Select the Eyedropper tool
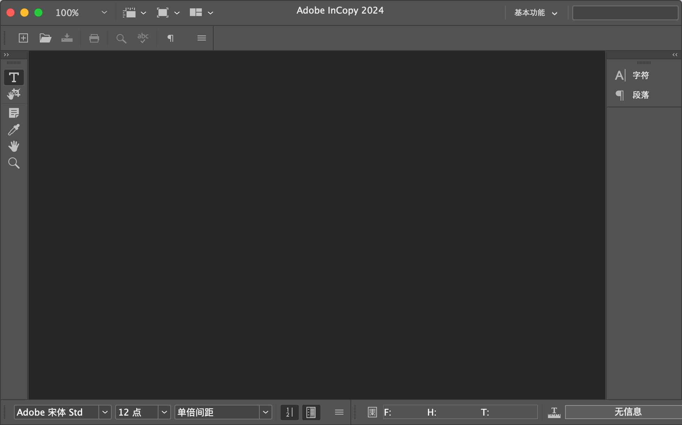This screenshot has height=425, width=682. coord(14,130)
